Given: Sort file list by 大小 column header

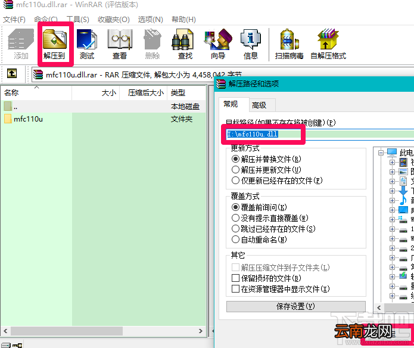Looking at the screenshot, I should [95, 93].
